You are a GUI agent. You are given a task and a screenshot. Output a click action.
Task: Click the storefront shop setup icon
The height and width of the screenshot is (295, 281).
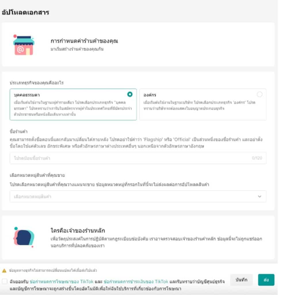(24, 45)
